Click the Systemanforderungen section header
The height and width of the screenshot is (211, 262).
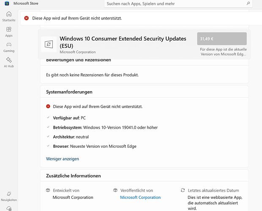[x=69, y=92]
